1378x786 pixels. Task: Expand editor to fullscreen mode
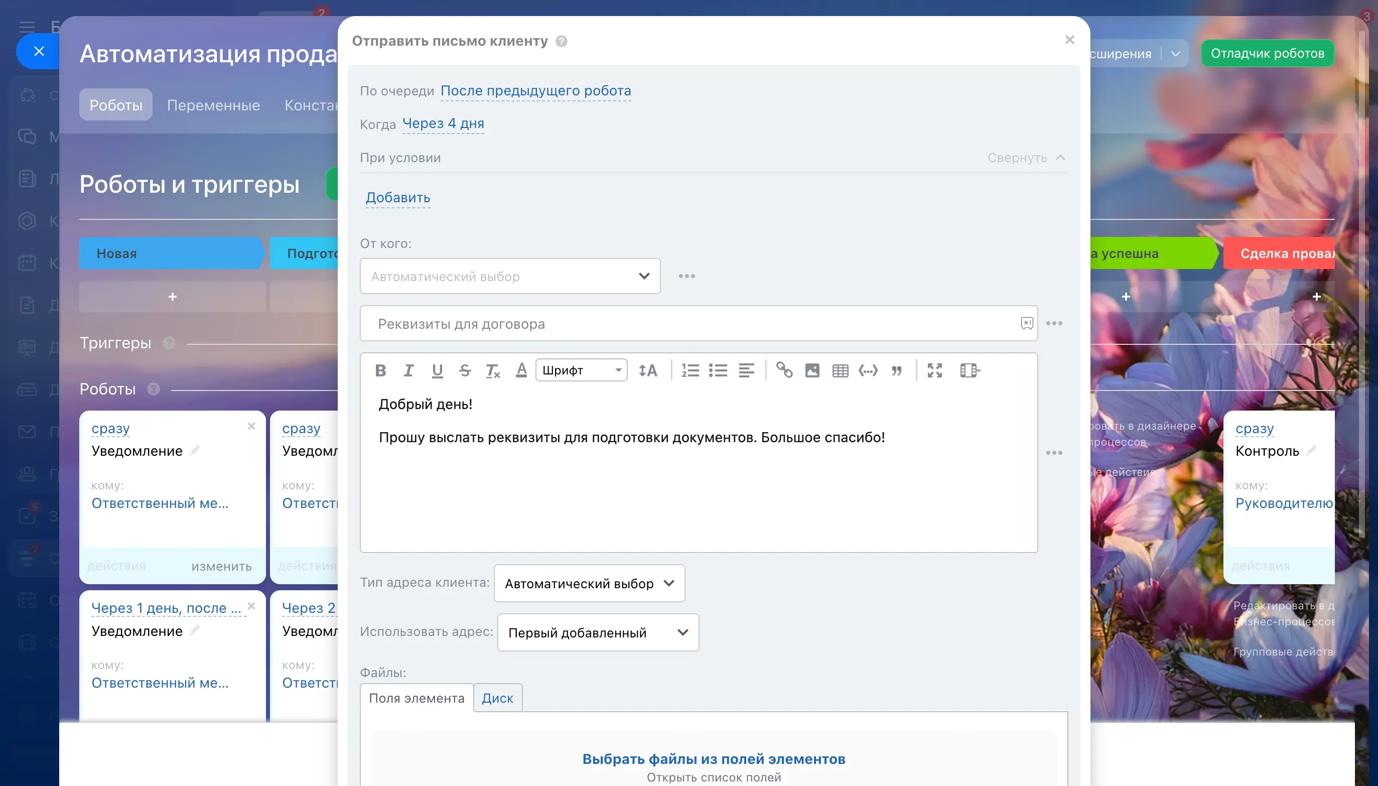(934, 370)
